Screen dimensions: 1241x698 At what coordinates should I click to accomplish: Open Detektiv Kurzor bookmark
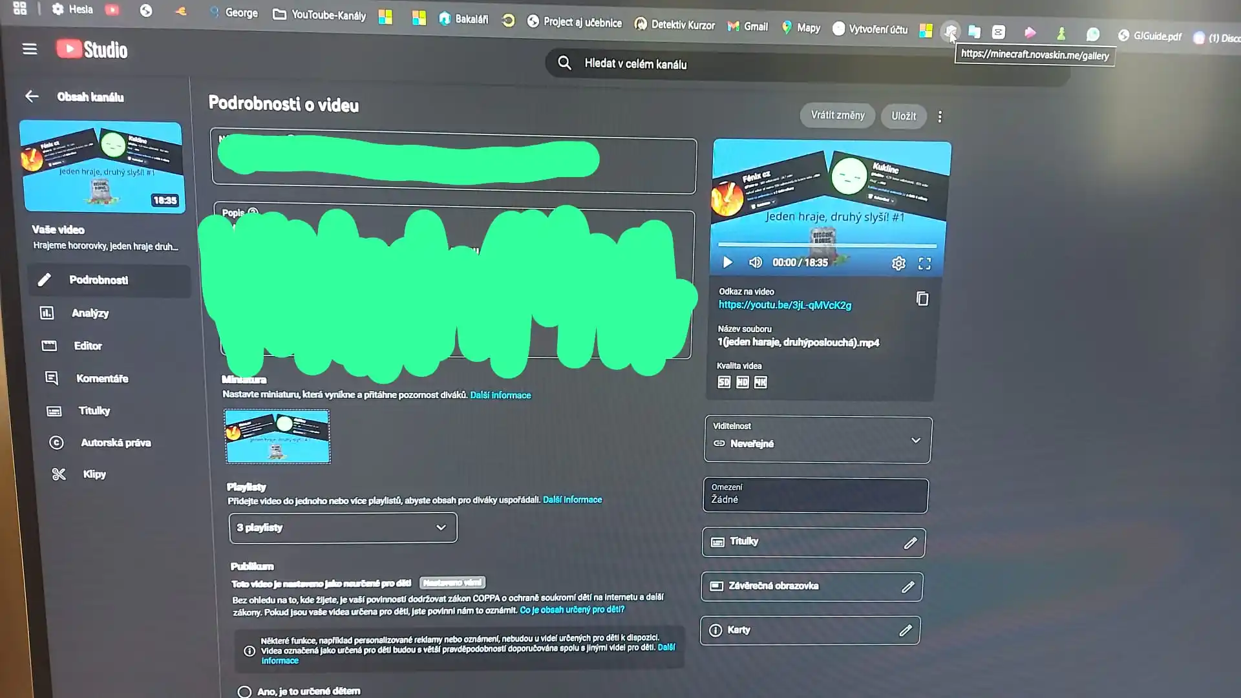[675, 25]
